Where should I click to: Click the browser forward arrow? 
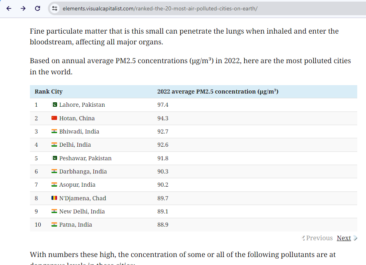[x=23, y=9]
